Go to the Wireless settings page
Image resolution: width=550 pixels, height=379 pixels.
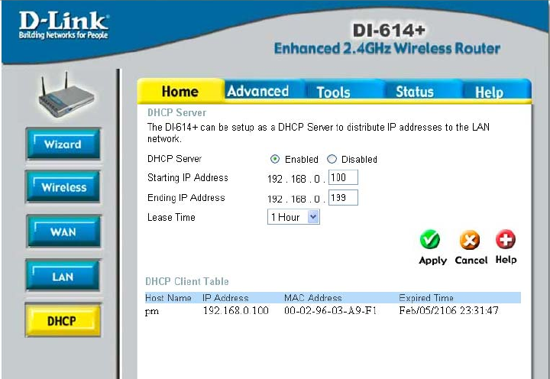(x=63, y=187)
